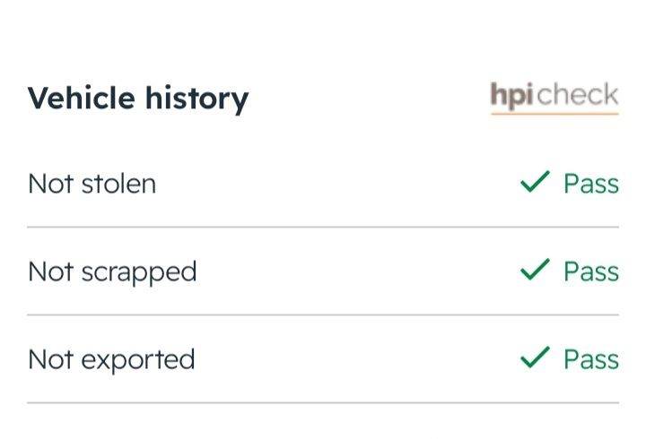Screen dimensions: 646x439
Task: Select the 'Not scrapped' row label
Action: 112,271
